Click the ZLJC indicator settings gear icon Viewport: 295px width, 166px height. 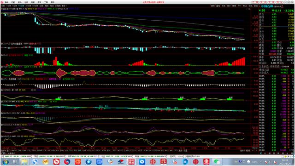click(2, 55)
